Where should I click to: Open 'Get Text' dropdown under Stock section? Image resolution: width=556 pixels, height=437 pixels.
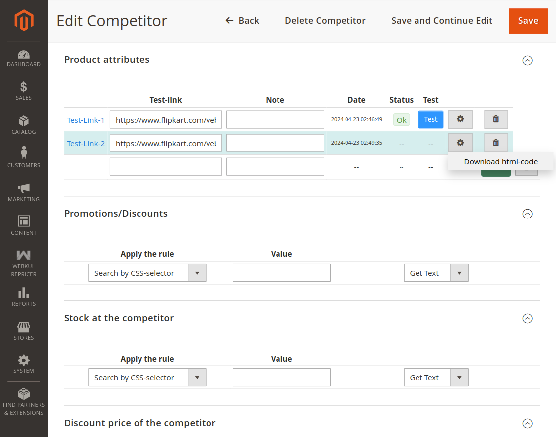(x=436, y=378)
